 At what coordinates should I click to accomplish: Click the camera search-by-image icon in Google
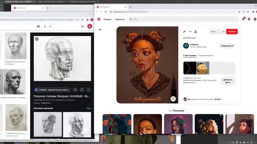tap(39, 26)
